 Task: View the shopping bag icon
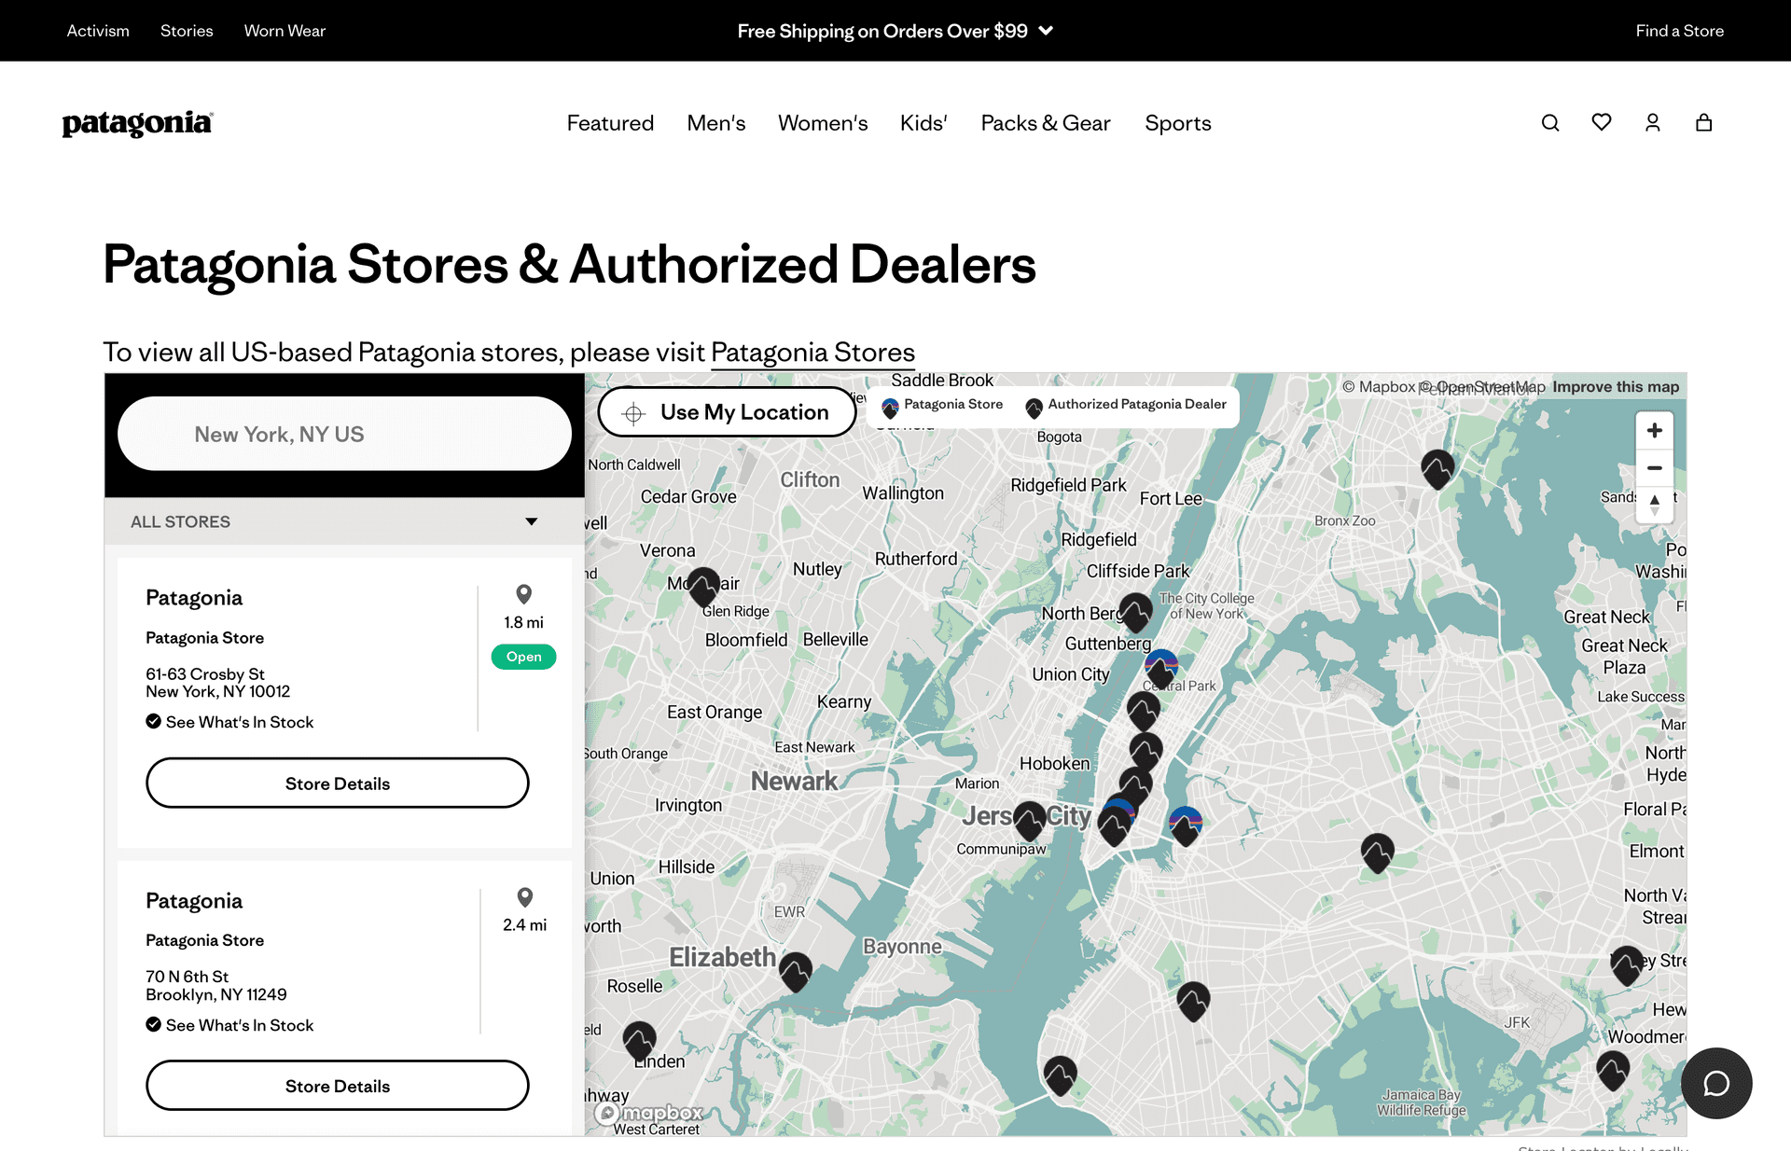(1703, 122)
